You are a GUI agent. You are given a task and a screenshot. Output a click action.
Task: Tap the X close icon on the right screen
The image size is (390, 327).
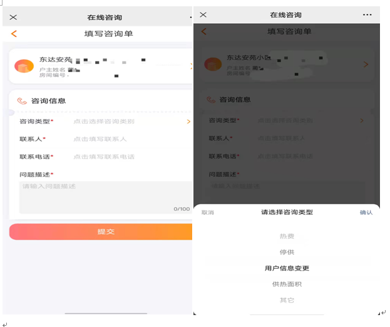(x=203, y=14)
